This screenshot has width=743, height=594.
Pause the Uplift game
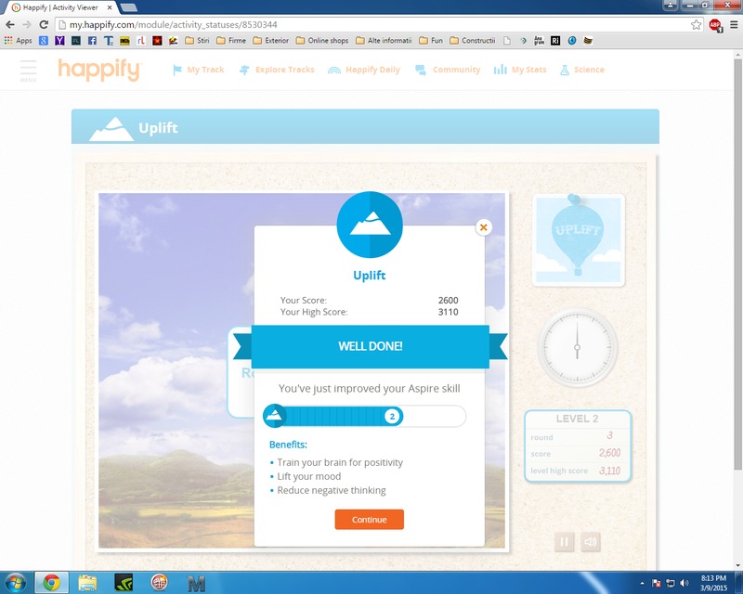coord(564,542)
